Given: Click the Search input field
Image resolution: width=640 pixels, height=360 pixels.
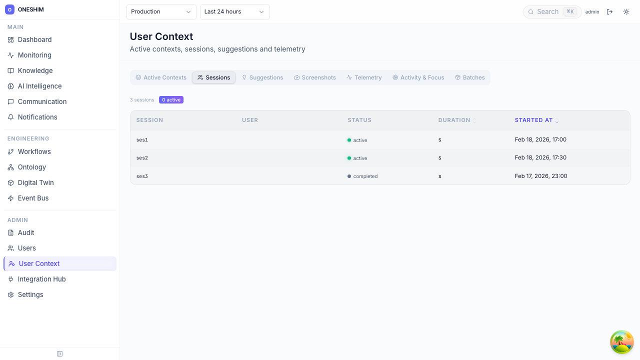Looking at the screenshot, I should [548, 12].
